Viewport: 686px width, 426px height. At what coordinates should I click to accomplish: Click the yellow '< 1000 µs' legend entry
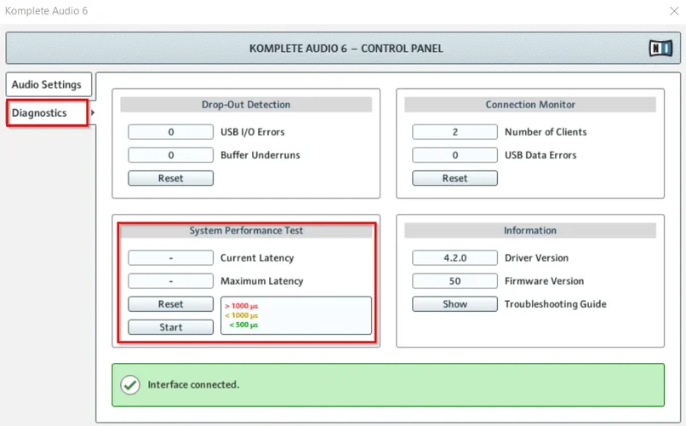click(x=242, y=315)
